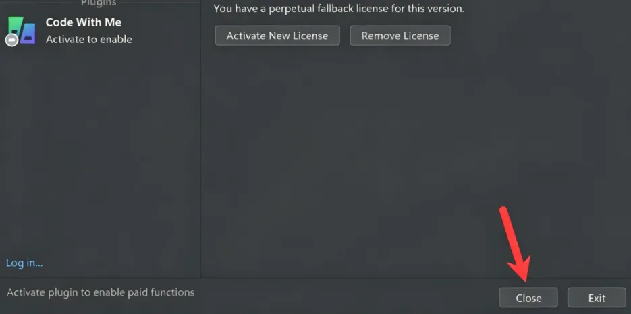This screenshot has width=631, height=314.
Task: Click the green part of the plugin logo
Action: (15, 24)
